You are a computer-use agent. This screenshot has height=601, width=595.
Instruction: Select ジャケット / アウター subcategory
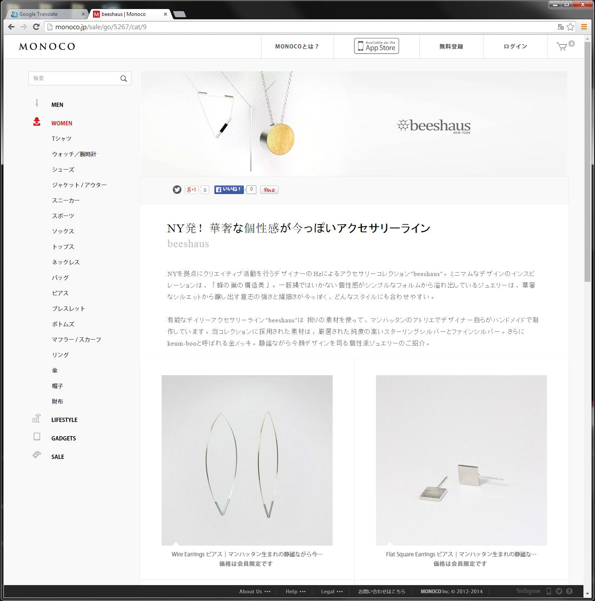(79, 185)
